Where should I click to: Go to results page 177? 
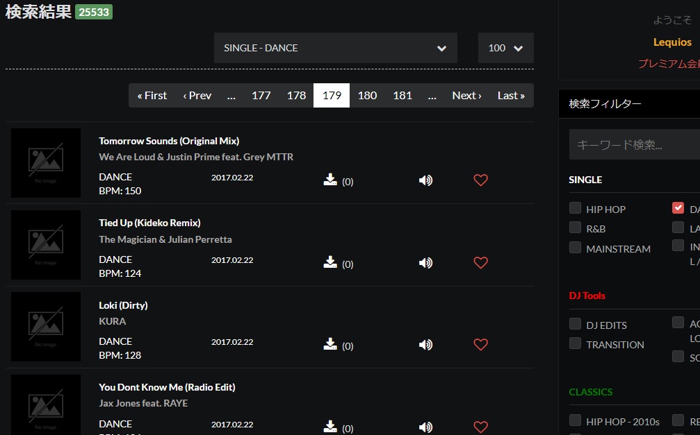261,95
